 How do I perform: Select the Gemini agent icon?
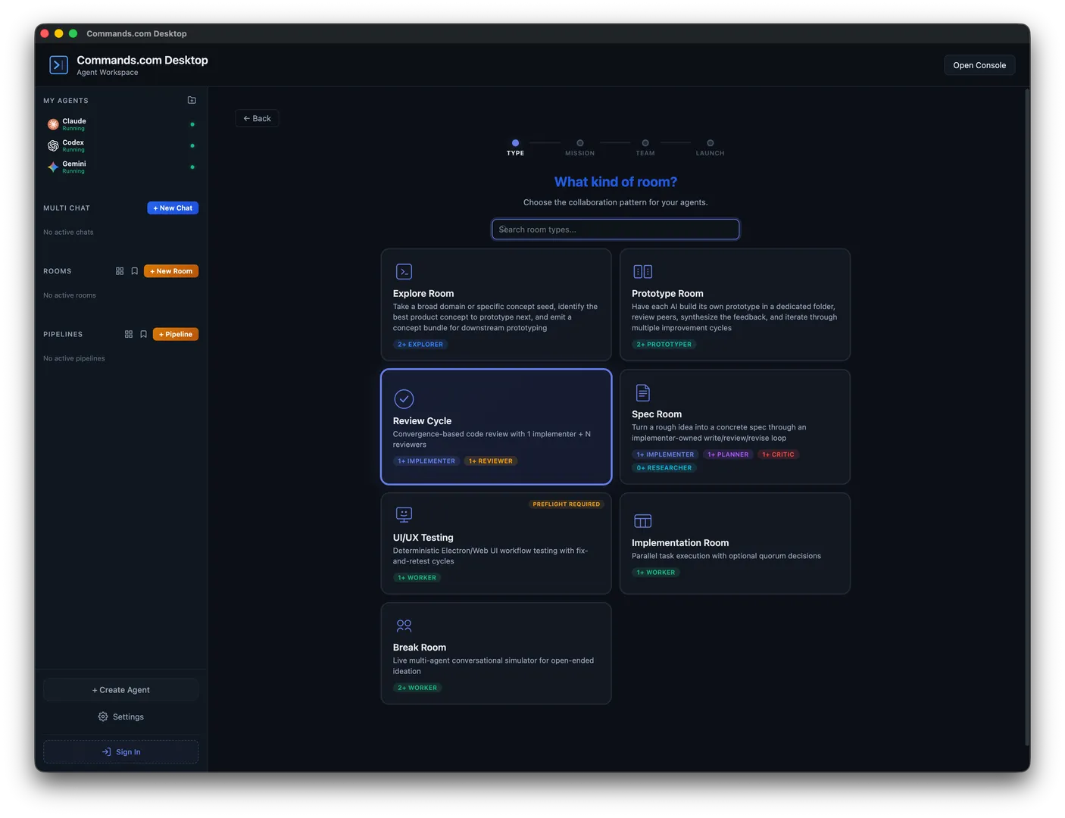[x=53, y=167]
